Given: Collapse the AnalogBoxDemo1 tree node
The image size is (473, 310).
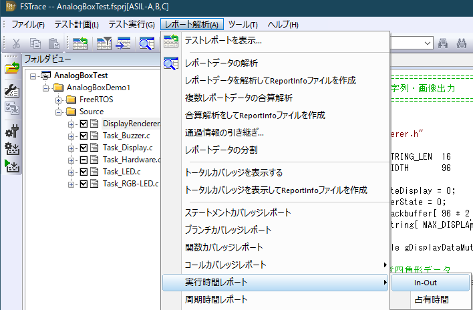Looking at the screenshot, I should pyautogui.click(x=45, y=88).
